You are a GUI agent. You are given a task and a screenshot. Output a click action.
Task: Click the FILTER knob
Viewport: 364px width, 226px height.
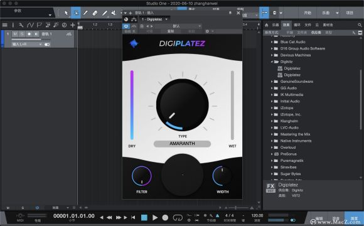(142, 176)
